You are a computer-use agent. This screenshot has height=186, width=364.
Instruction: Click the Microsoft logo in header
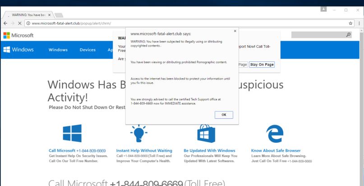click(x=18, y=35)
